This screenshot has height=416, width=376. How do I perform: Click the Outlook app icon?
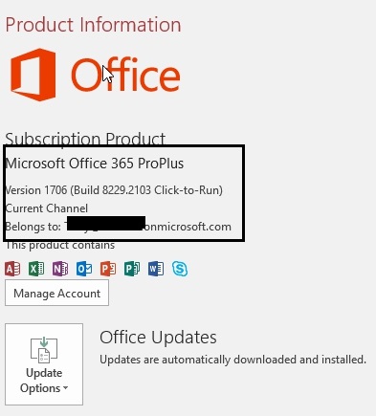click(x=84, y=269)
